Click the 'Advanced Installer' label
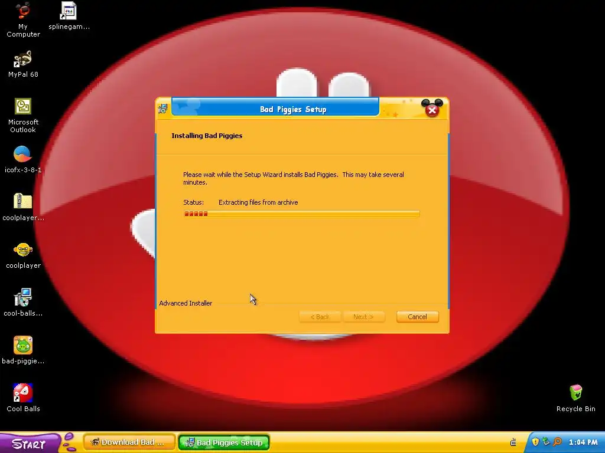The width and height of the screenshot is (605, 453). coord(186,303)
